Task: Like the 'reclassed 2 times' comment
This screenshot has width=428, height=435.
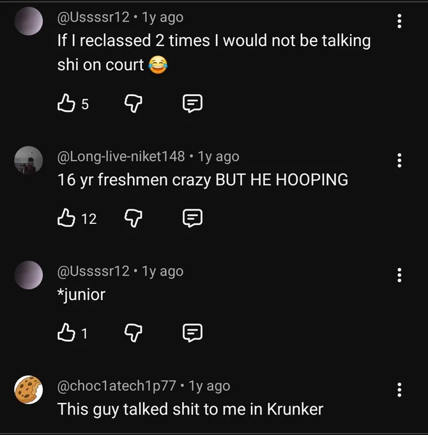Action: [x=66, y=103]
